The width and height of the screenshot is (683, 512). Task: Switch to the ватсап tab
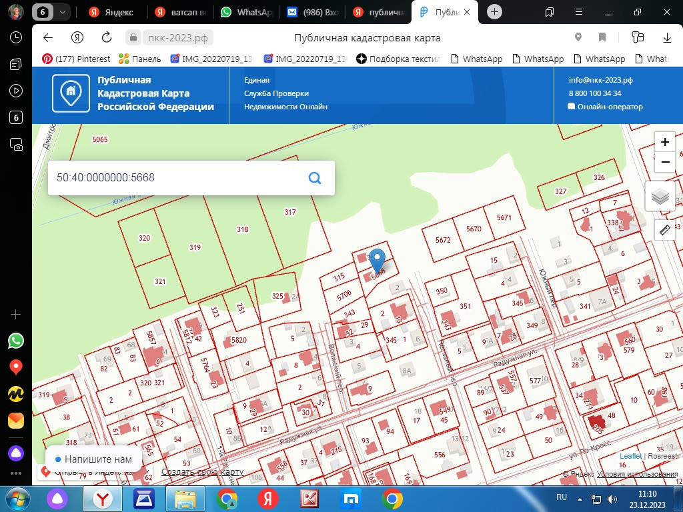[x=181, y=12]
